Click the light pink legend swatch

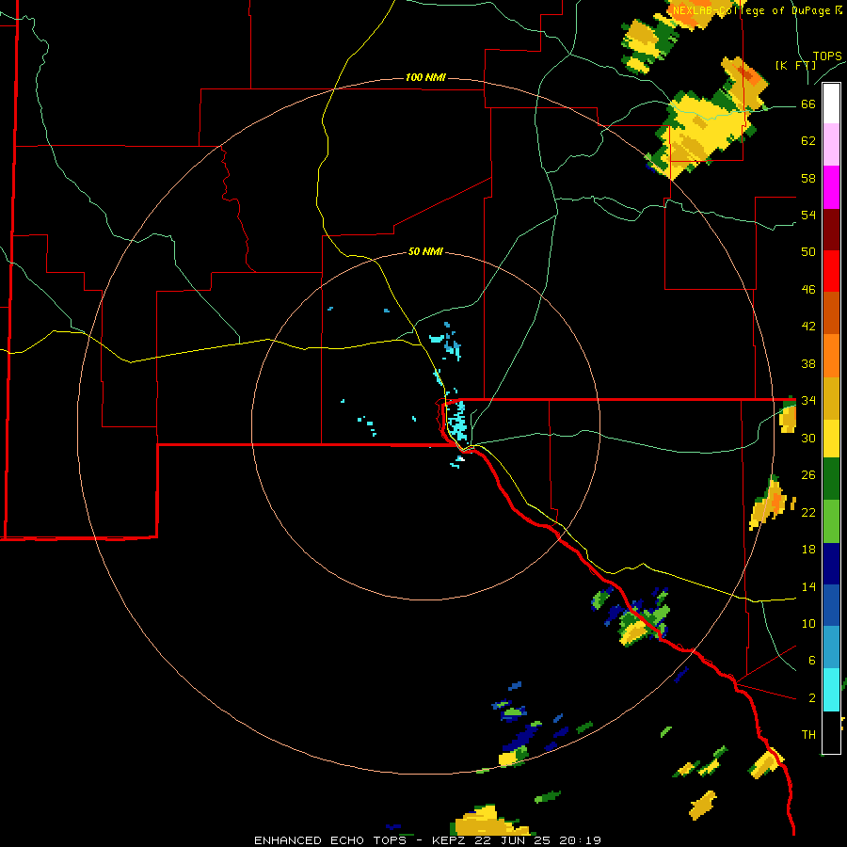point(831,144)
